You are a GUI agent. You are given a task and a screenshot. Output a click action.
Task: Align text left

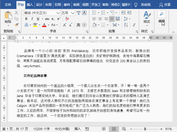(94, 19)
